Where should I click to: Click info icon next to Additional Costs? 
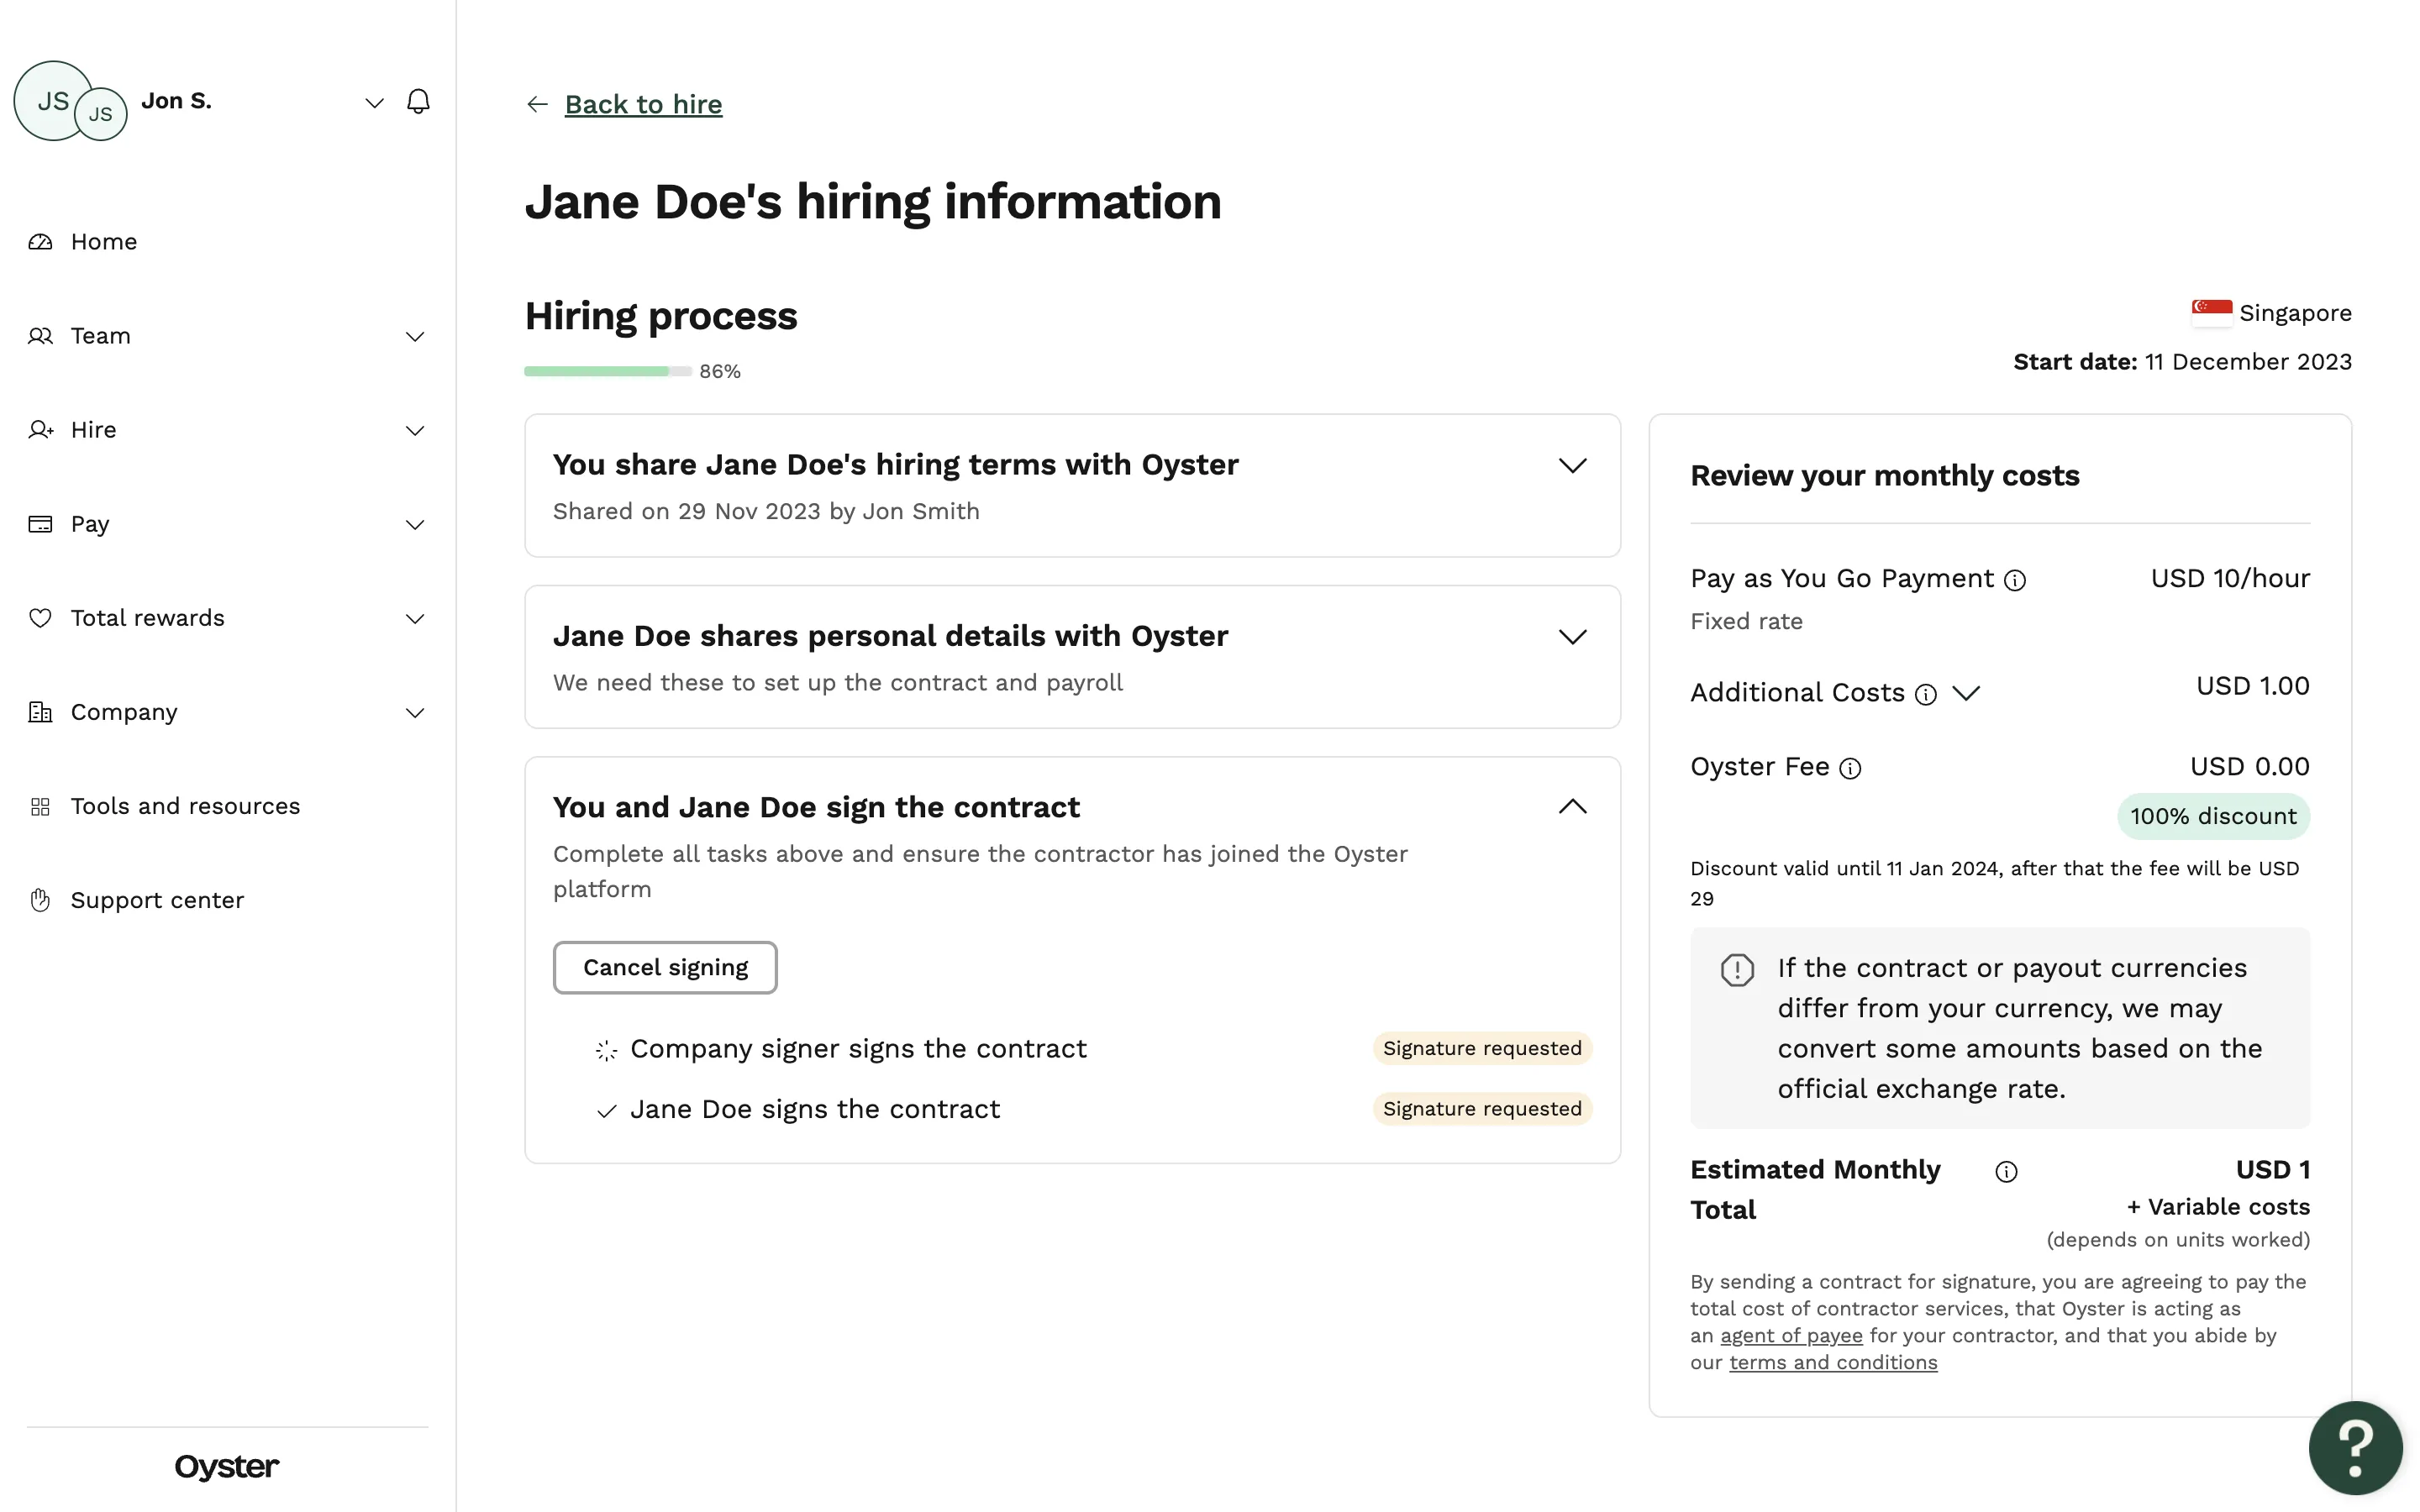tap(1925, 695)
